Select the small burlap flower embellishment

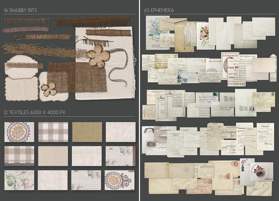pyautogui.click(x=49, y=89)
